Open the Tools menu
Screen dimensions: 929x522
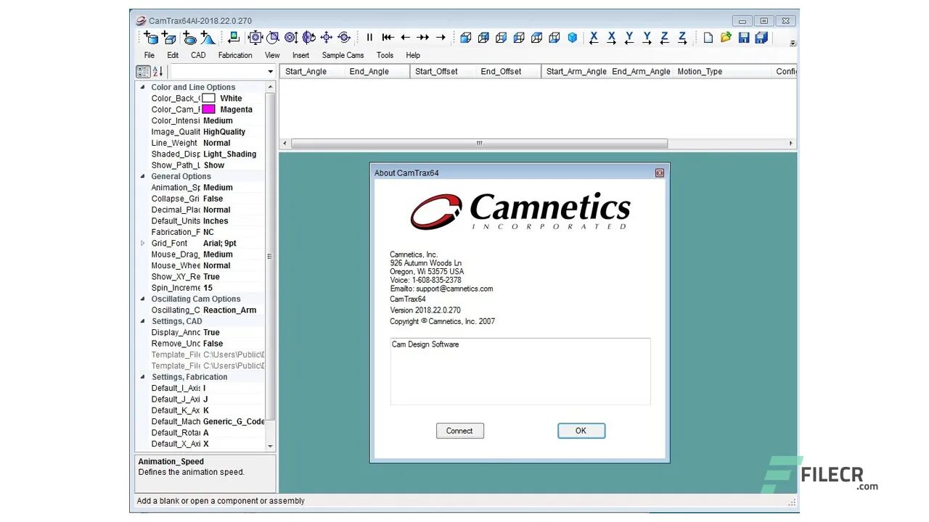(x=385, y=55)
